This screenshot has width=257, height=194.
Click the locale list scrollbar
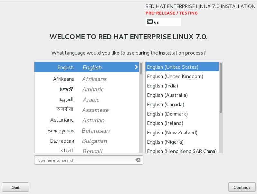[221, 88]
